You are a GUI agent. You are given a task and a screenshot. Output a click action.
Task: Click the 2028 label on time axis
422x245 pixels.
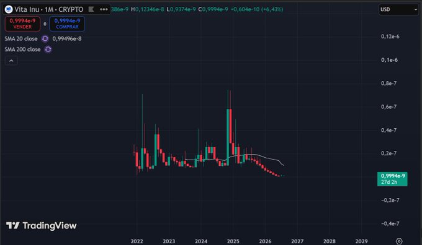click(329, 241)
